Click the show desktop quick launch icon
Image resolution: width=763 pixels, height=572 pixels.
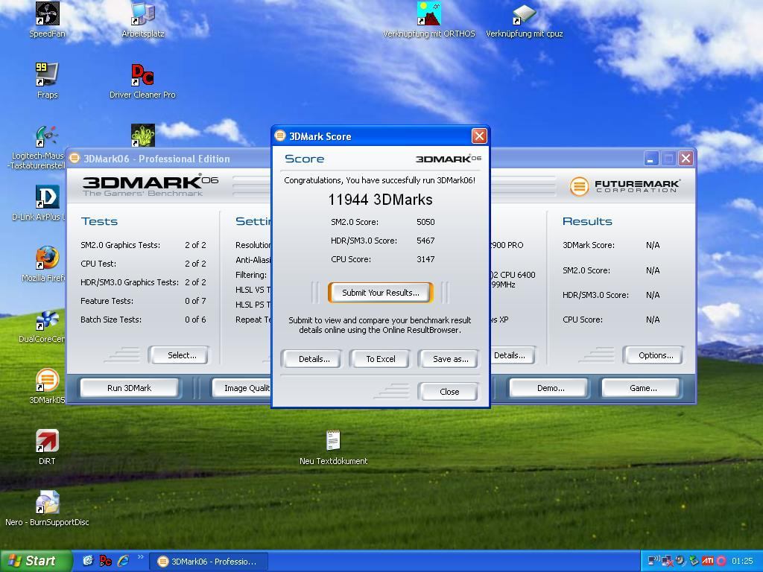(88, 561)
